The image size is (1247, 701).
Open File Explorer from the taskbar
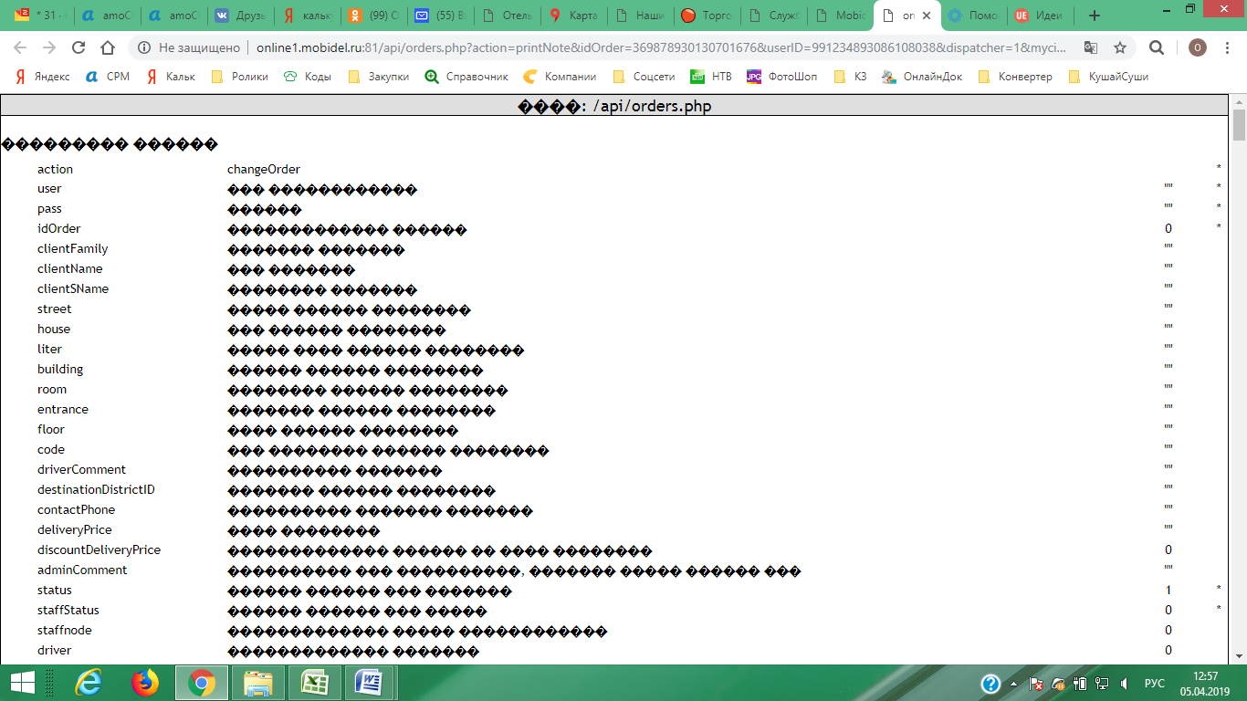click(258, 683)
